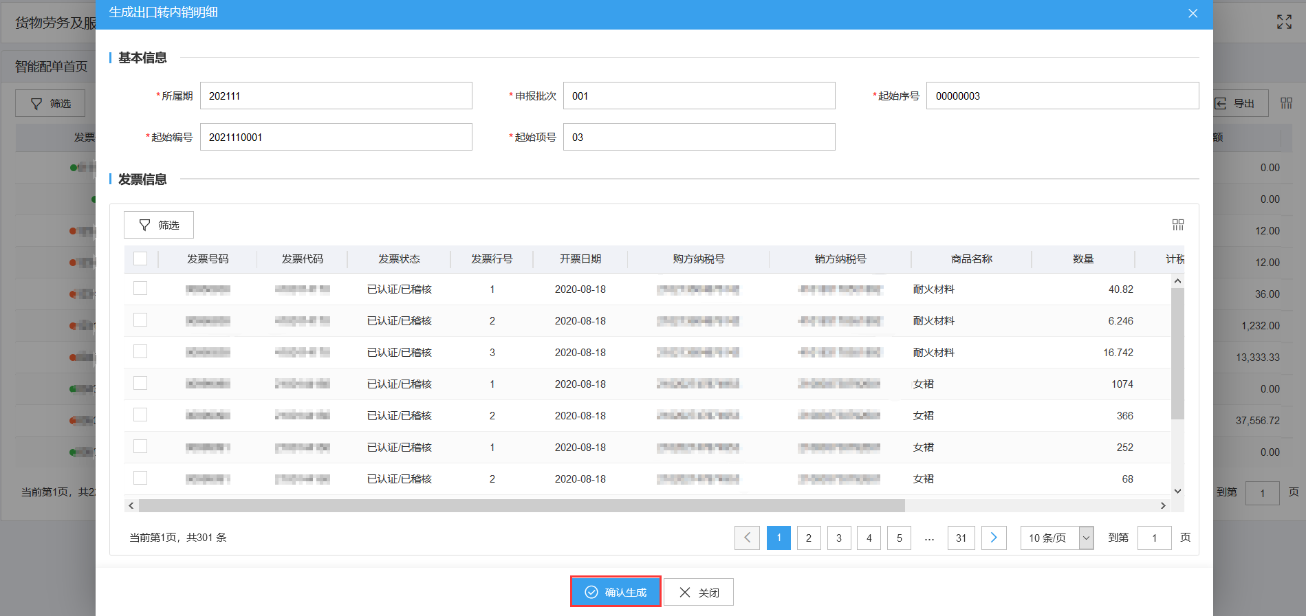Go to next page using right arrow

coord(994,538)
